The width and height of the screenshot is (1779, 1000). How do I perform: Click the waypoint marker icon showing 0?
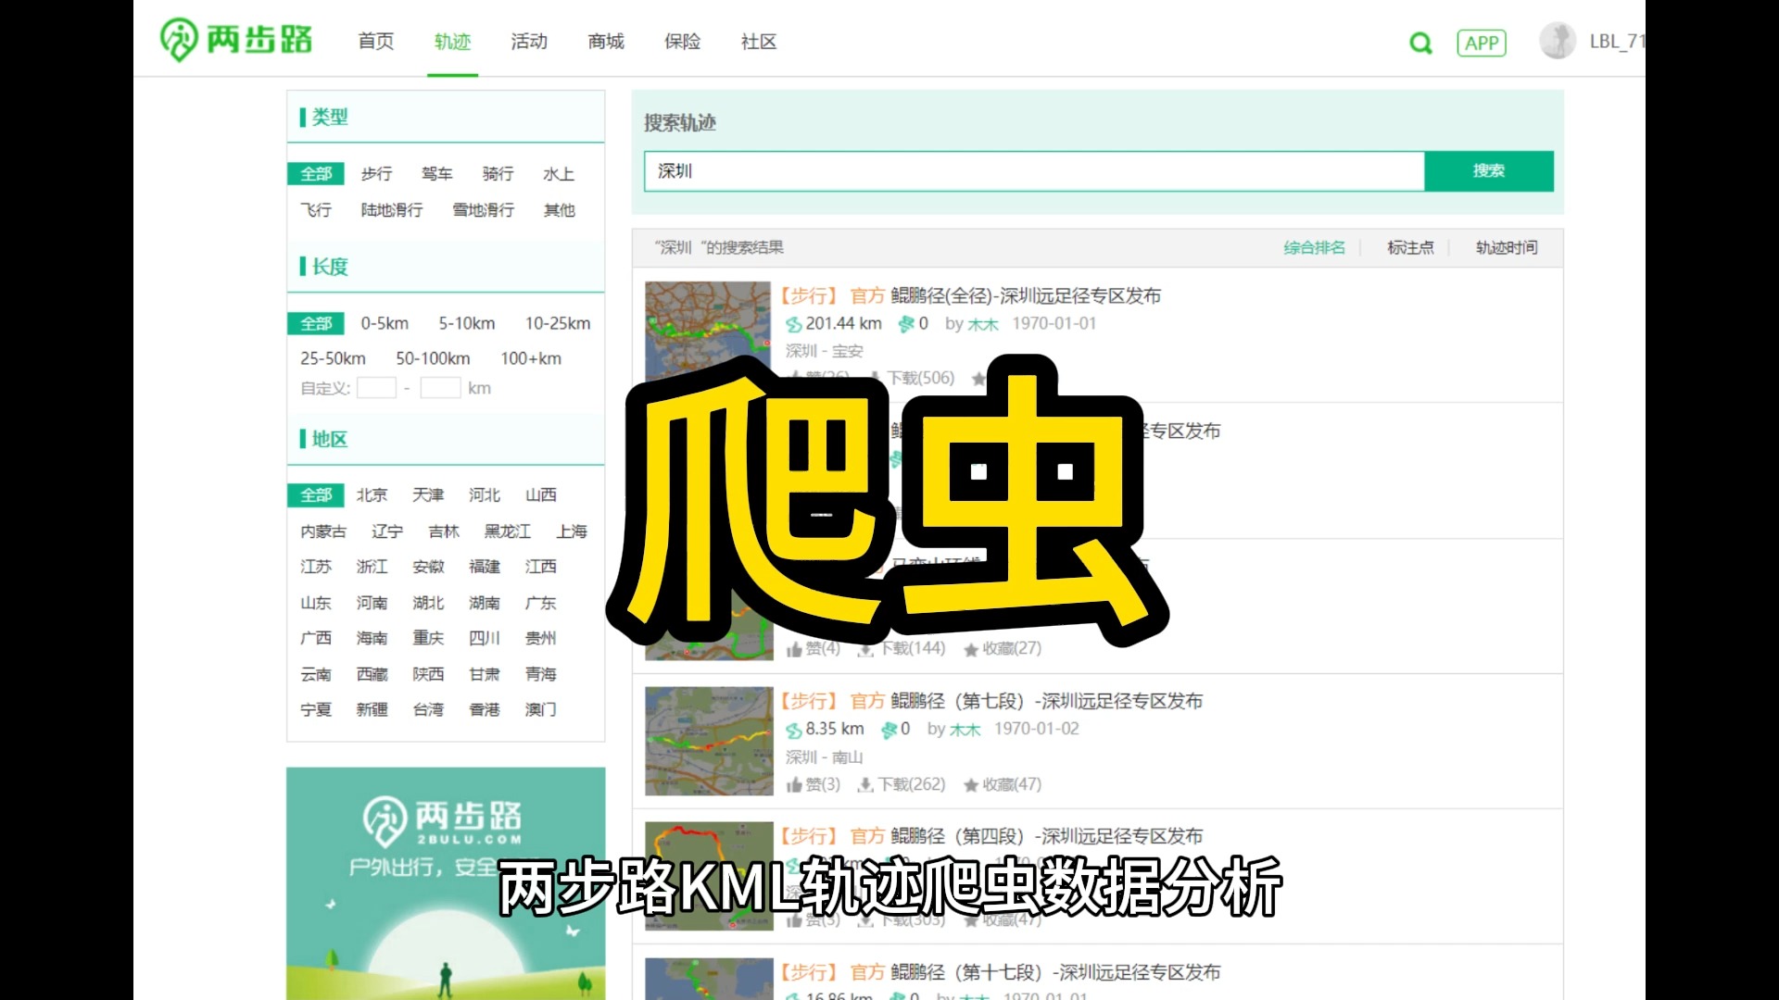tap(904, 324)
